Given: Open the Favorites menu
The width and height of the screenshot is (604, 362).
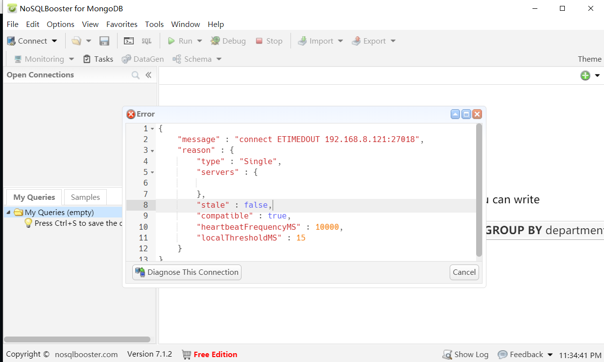Looking at the screenshot, I should click(122, 24).
